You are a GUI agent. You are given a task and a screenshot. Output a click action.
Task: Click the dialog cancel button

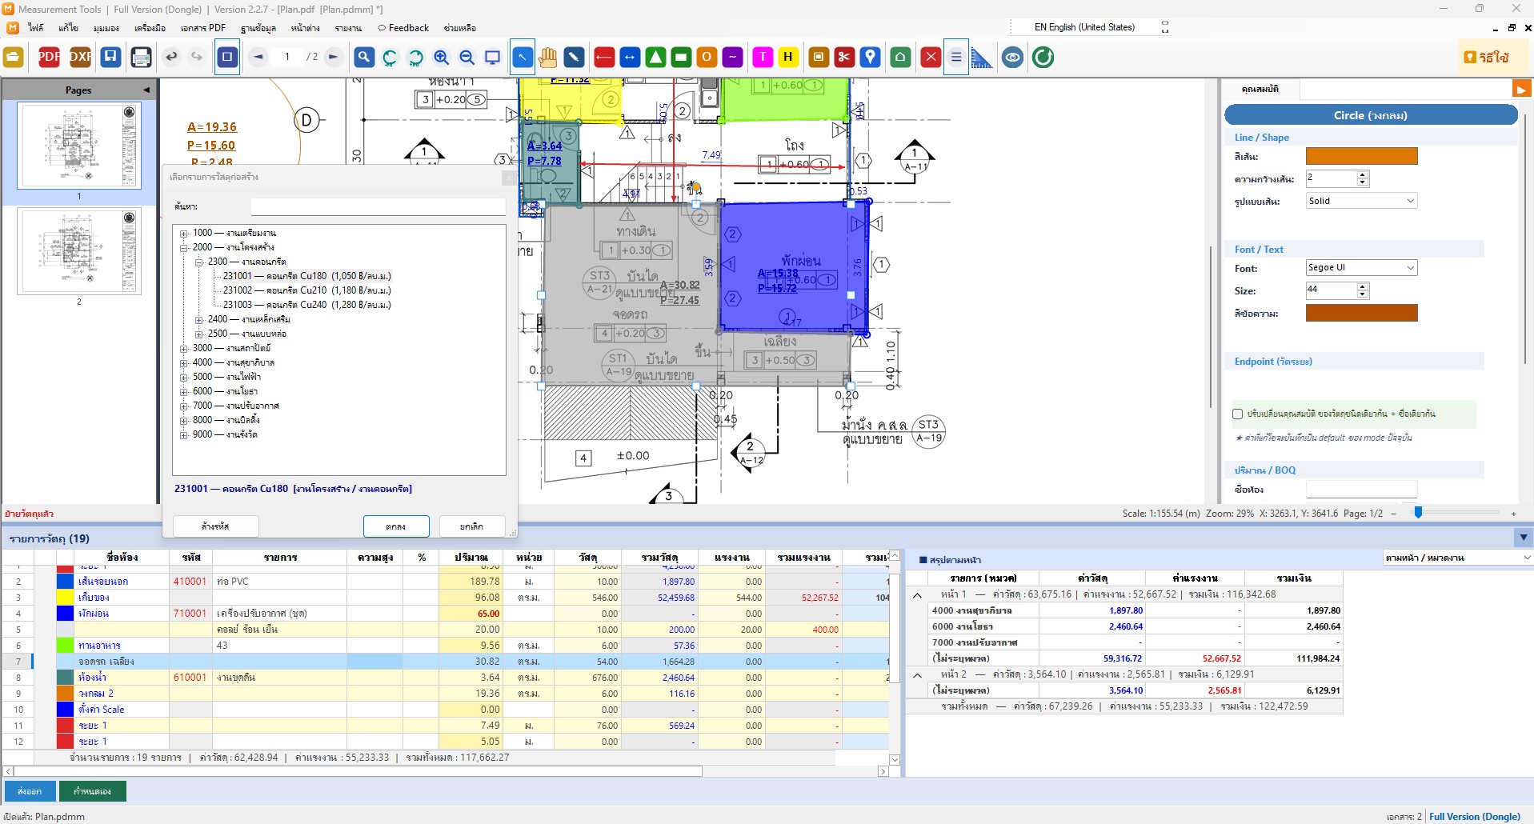471,526
